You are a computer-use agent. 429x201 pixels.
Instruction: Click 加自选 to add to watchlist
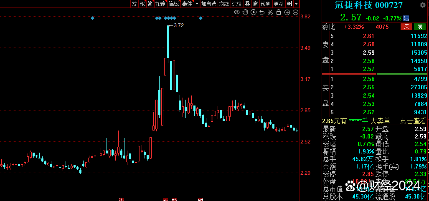click(x=209, y=4)
